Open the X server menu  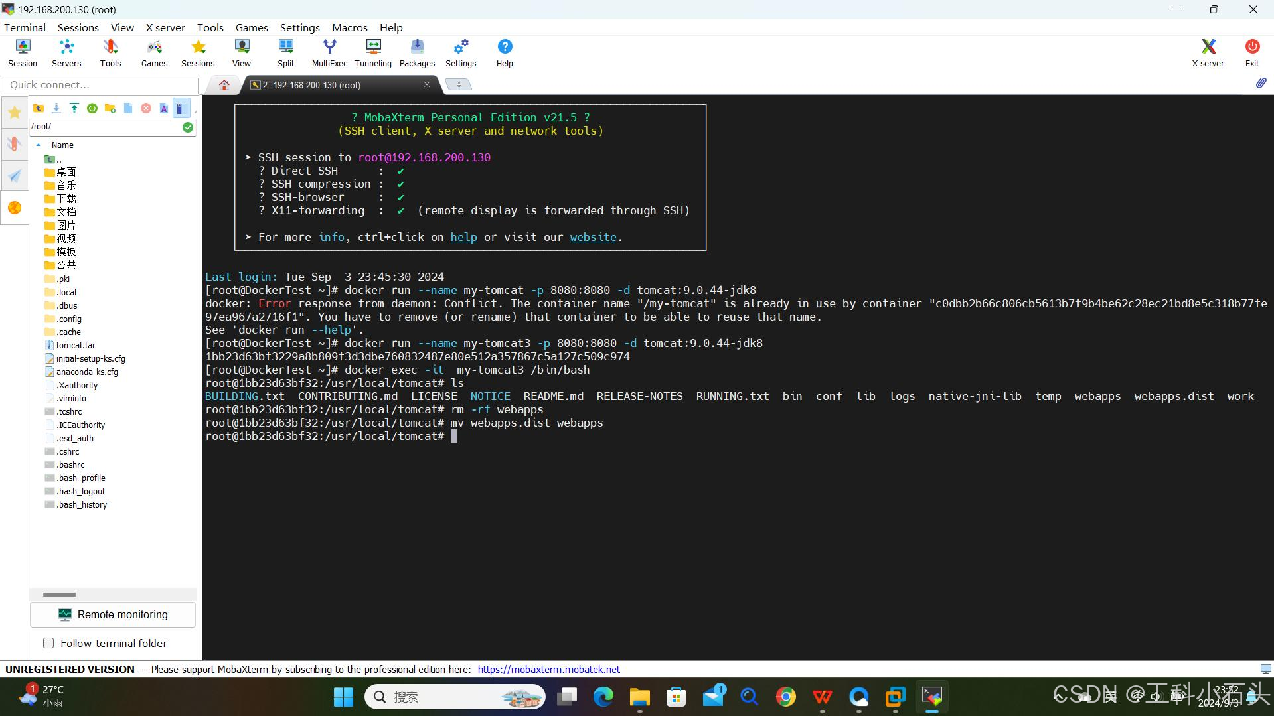[165, 27]
